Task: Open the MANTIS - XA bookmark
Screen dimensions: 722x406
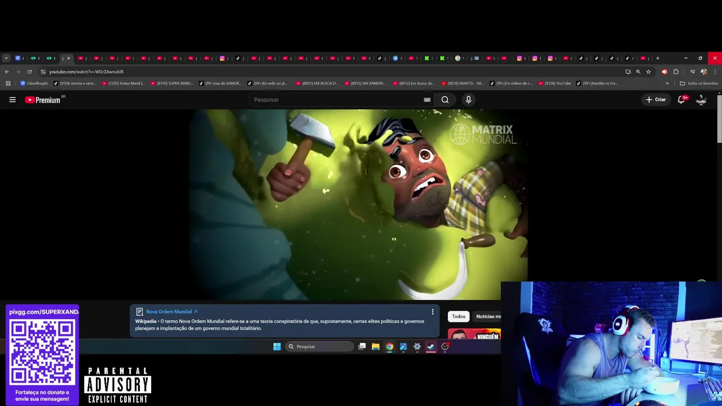Action: coord(463,83)
